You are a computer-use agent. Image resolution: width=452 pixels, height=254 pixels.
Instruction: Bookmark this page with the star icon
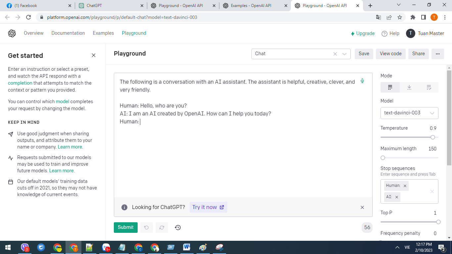(x=400, y=17)
